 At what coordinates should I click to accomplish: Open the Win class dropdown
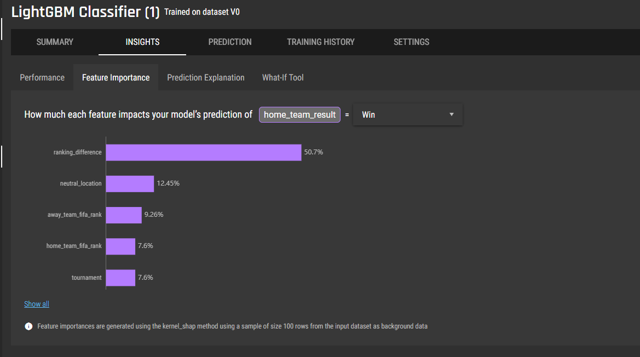[x=407, y=114]
